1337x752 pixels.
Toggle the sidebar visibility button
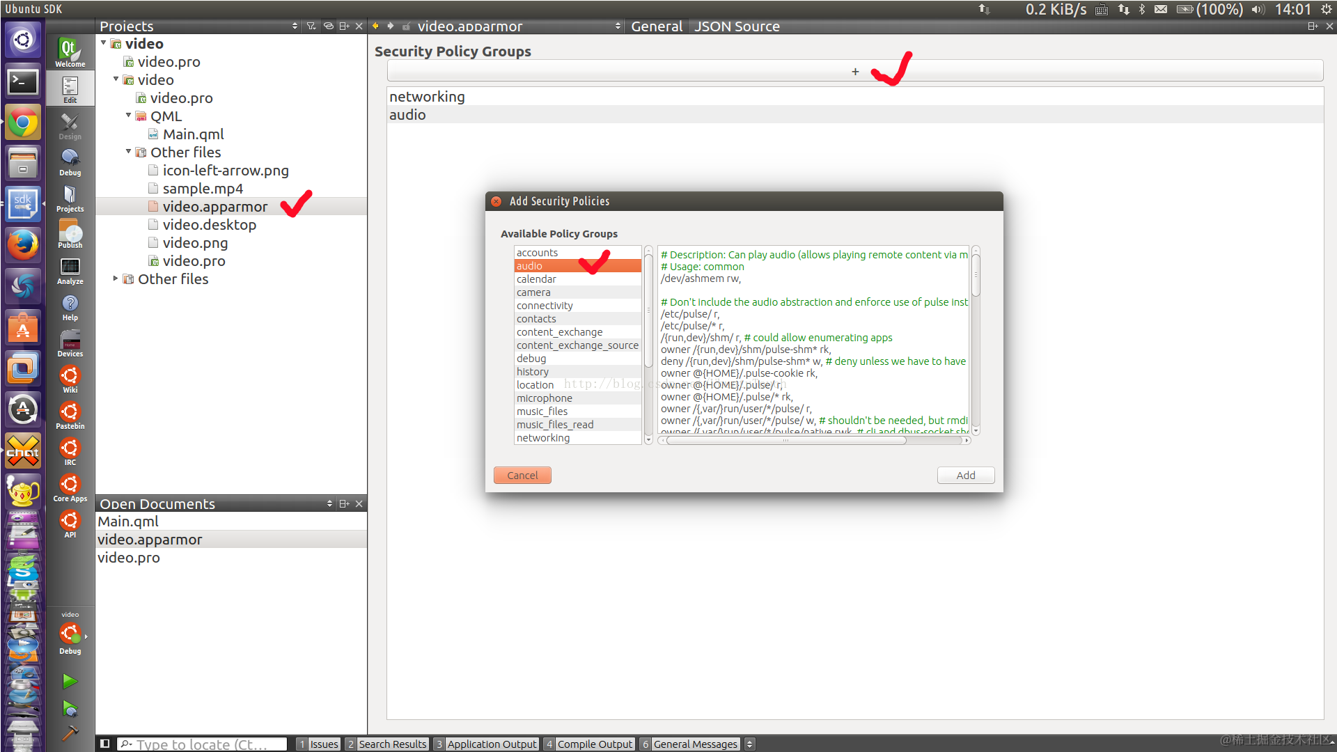point(104,744)
